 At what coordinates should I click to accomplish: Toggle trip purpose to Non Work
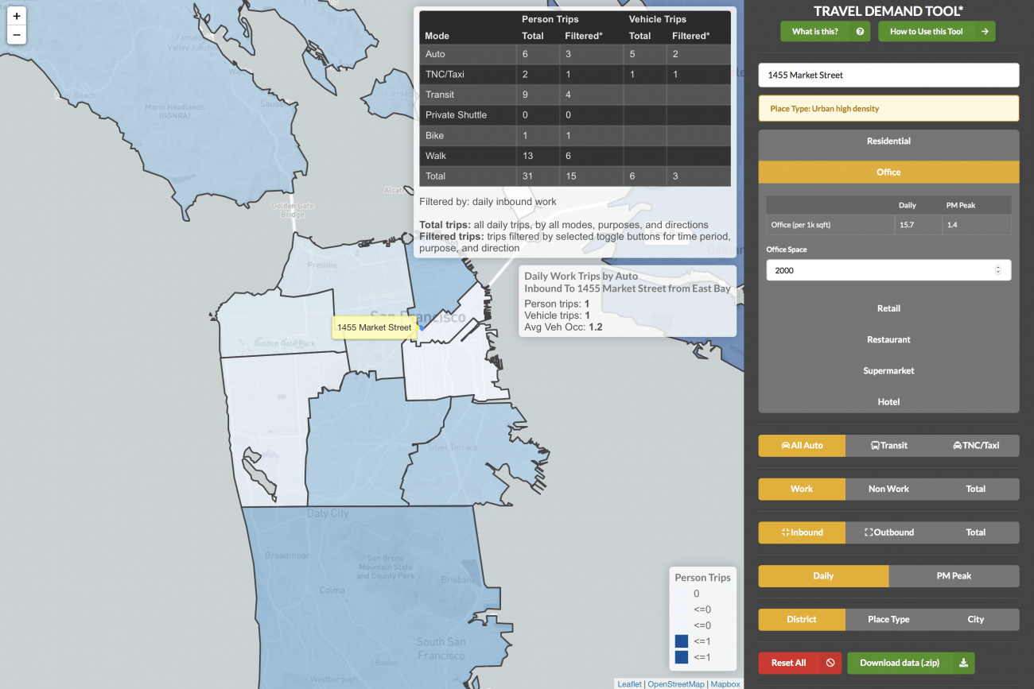888,489
